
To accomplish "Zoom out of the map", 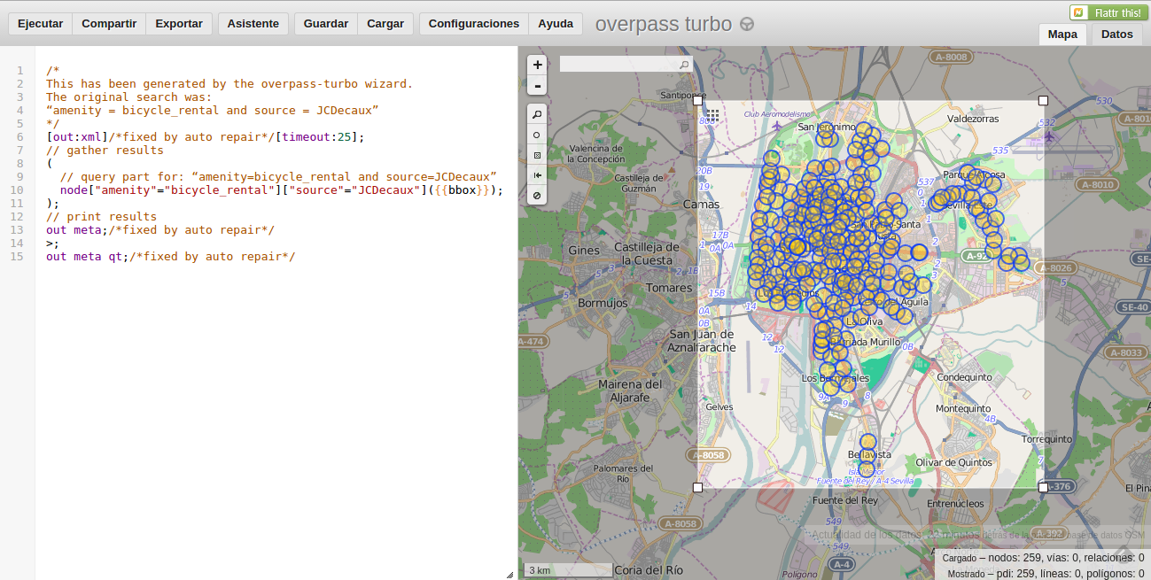I will tap(537, 86).
